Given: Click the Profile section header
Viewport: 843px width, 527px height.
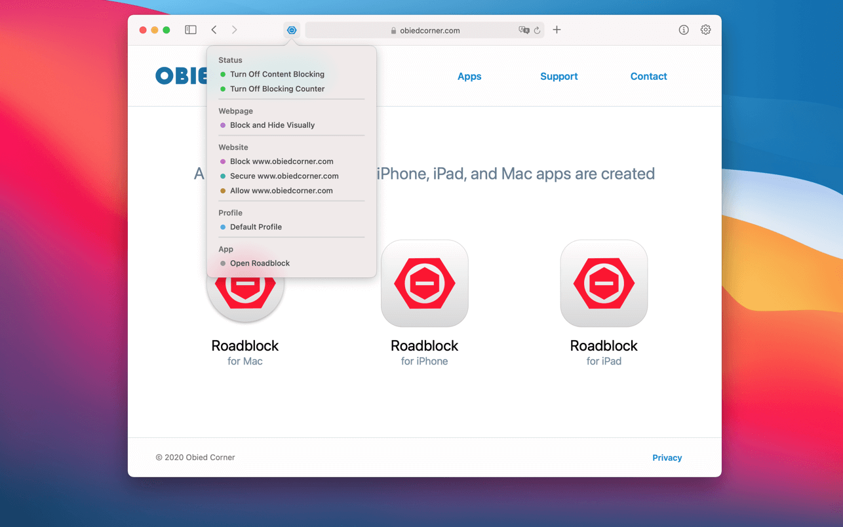Looking at the screenshot, I should [x=230, y=213].
